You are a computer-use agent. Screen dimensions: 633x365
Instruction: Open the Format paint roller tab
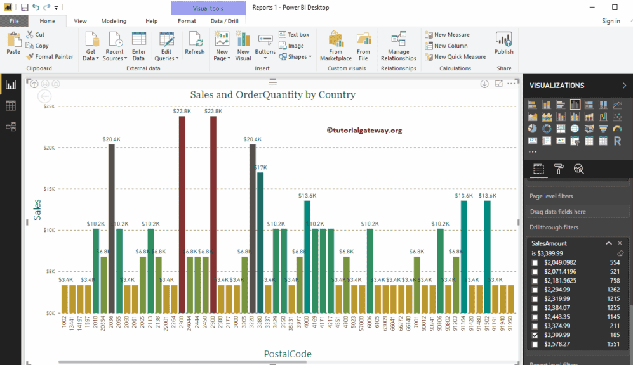click(559, 169)
